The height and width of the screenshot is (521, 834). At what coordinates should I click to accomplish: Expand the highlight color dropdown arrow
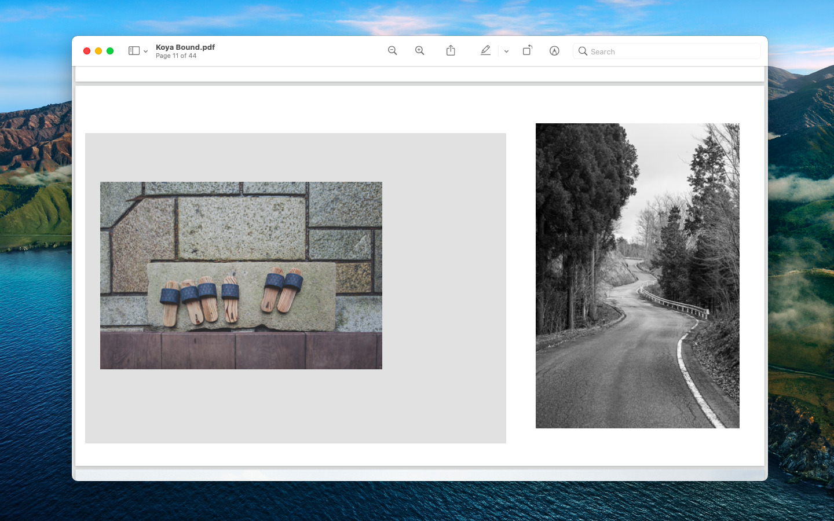[x=506, y=52]
